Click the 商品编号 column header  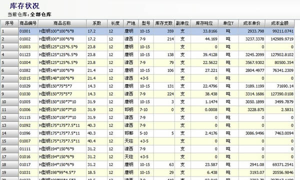28,23
